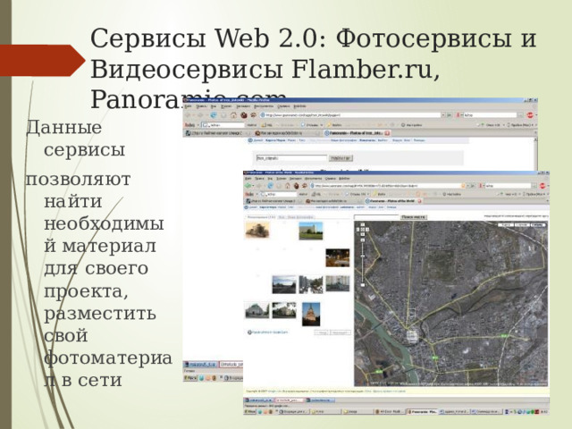Open Файл menu in front browser window
This screenshot has width=572, height=429.
(x=248, y=179)
